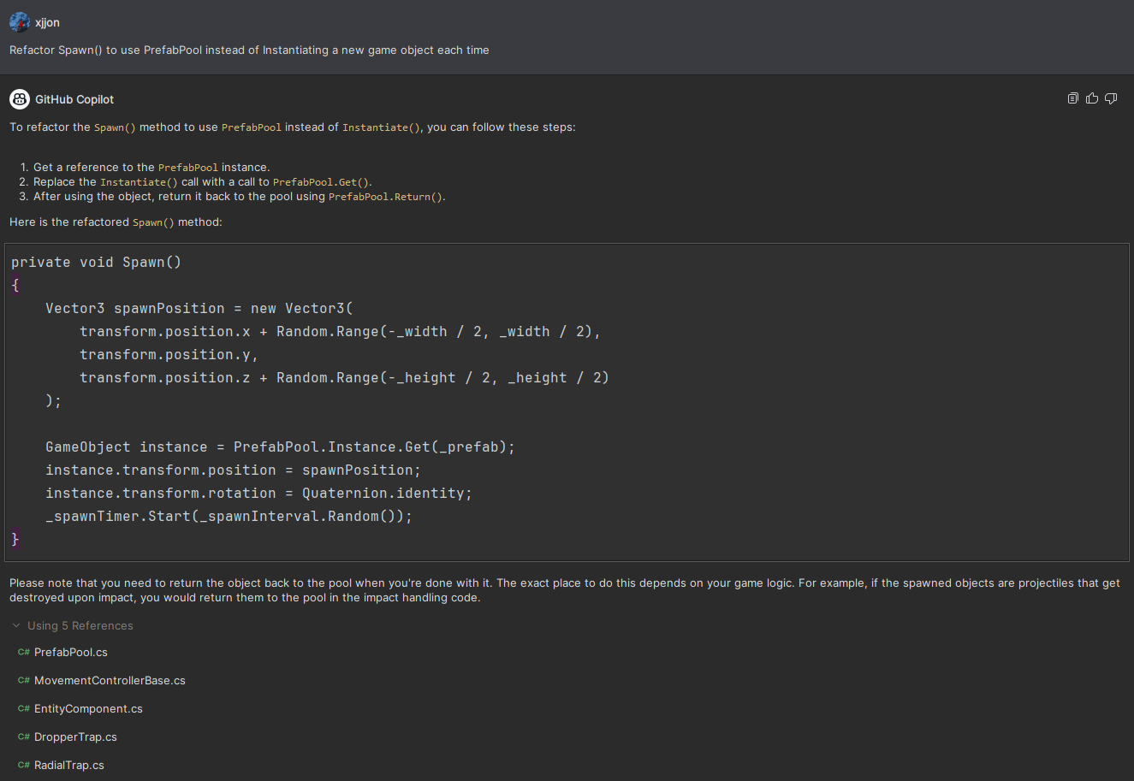The image size is (1134, 781).
Task: Give the response a thumbs down
Action: [x=1110, y=98]
